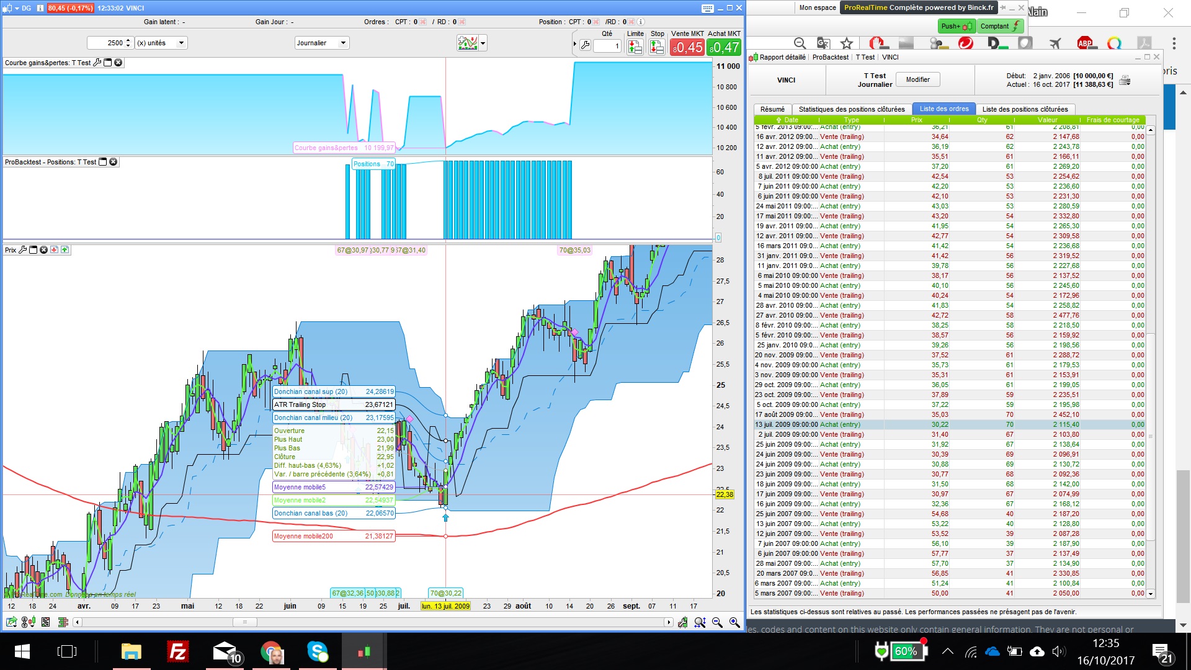Expand the order panel arrow near Qté
1191x670 pixels.
pos(575,44)
